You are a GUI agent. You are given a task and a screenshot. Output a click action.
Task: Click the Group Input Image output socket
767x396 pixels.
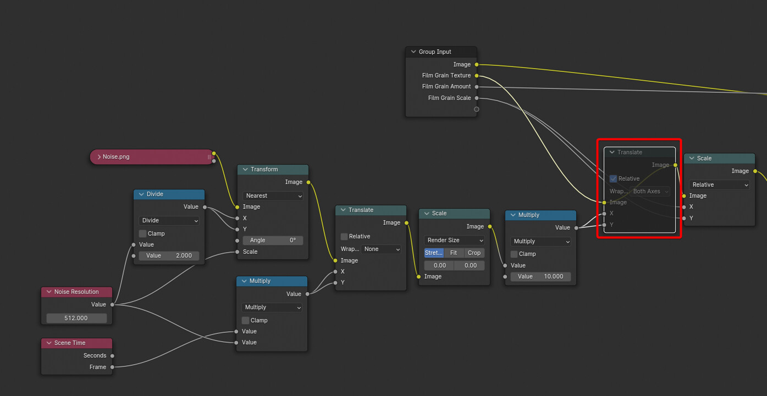(x=476, y=64)
